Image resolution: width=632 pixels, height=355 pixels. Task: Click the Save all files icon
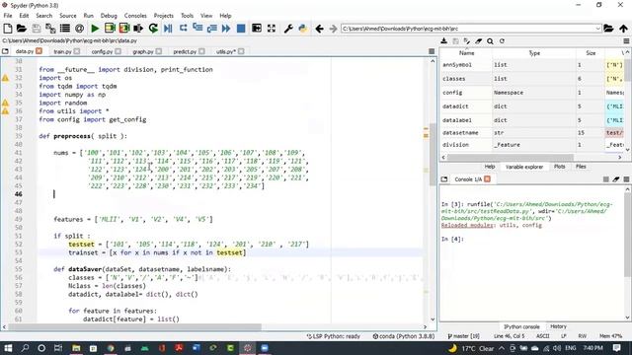pyautogui.click(x=50, y=29)
